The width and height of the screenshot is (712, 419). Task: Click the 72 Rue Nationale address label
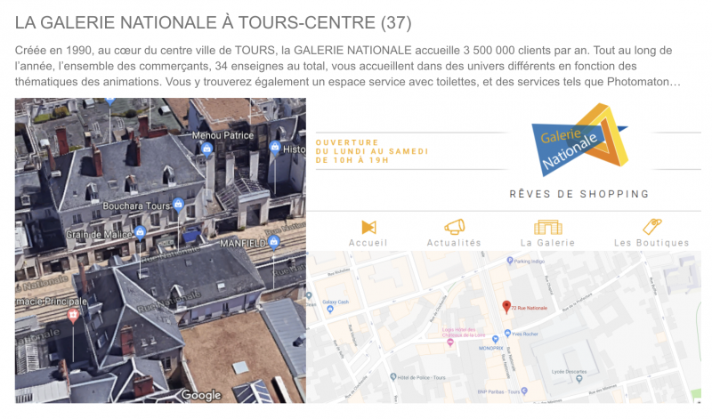coord(530,308)
